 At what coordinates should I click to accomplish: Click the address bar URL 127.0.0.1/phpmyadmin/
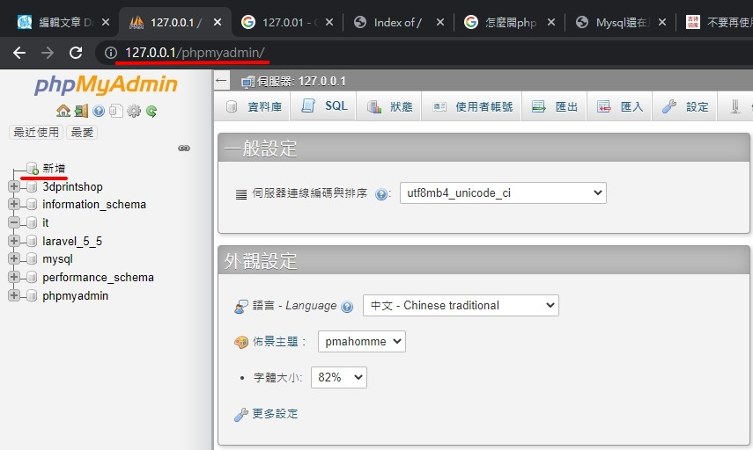point(195,52)
